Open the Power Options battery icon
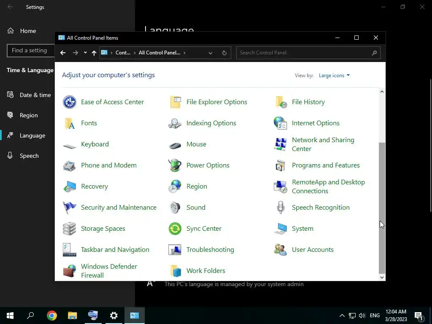432x324 pixels. tap(175, 165)
